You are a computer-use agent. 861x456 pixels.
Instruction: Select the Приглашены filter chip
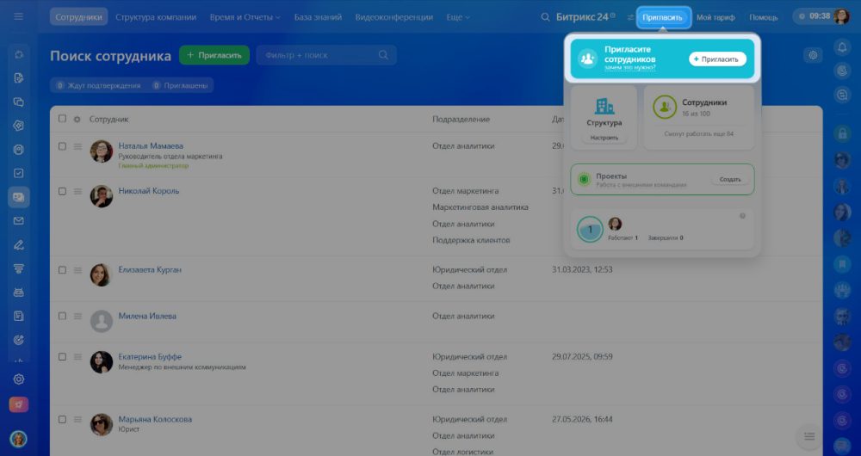pyautogui.click(x=180, y=85)
